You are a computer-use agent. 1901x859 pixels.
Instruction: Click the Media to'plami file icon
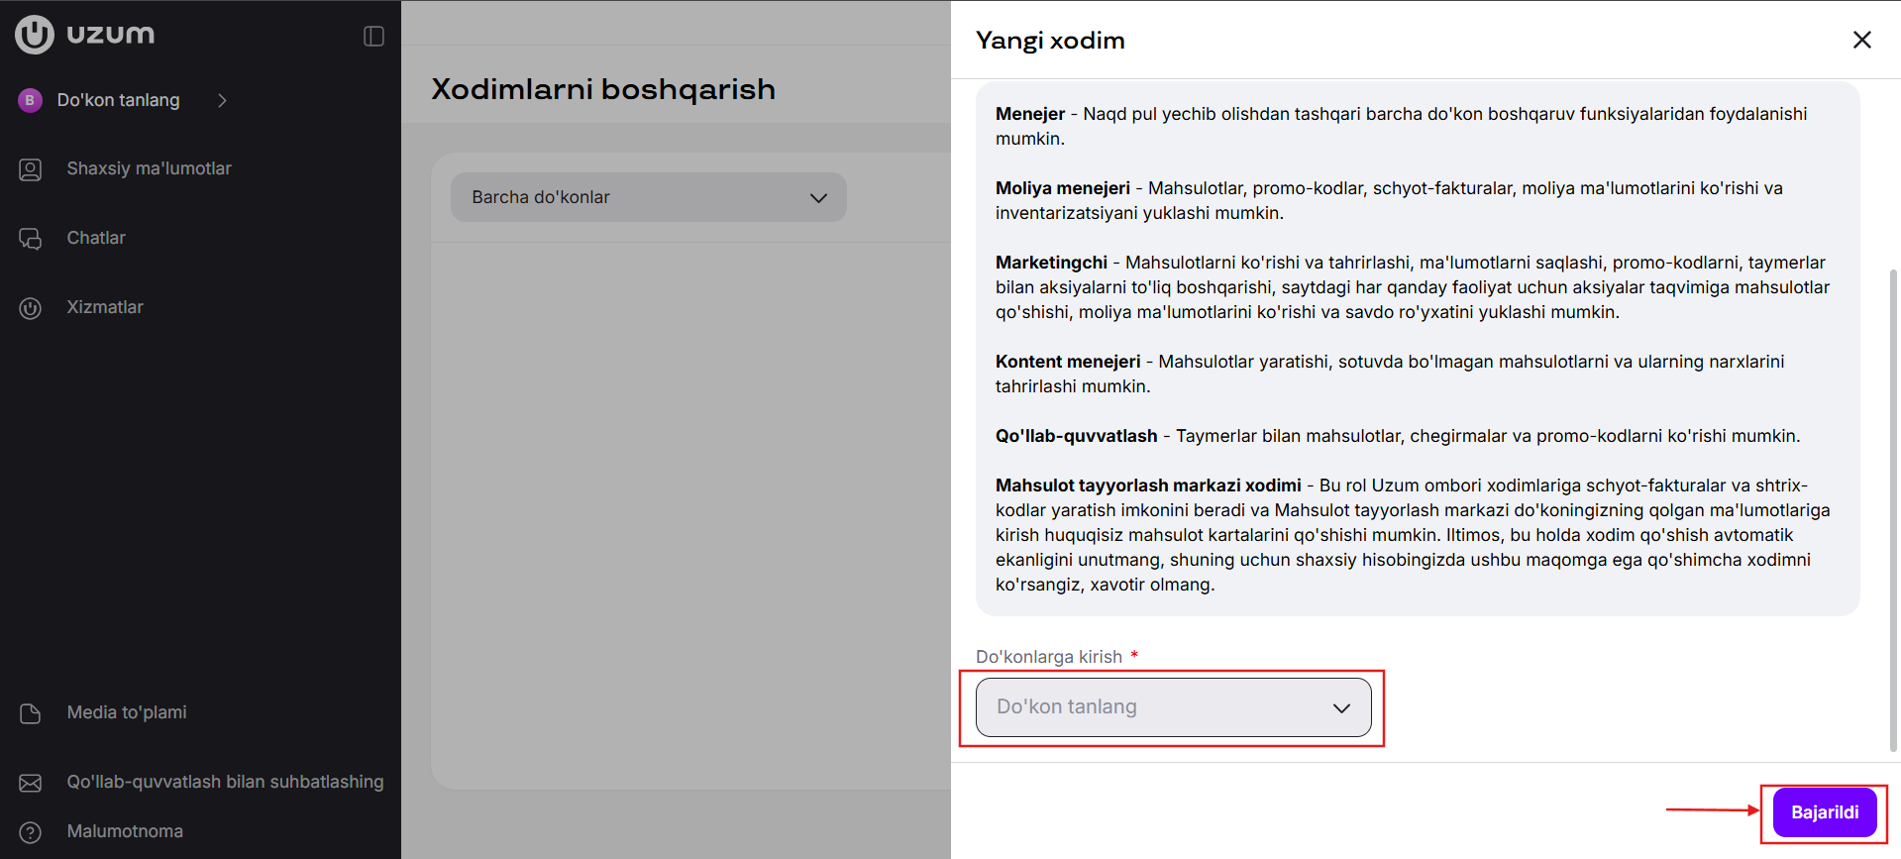click(31, 713)
